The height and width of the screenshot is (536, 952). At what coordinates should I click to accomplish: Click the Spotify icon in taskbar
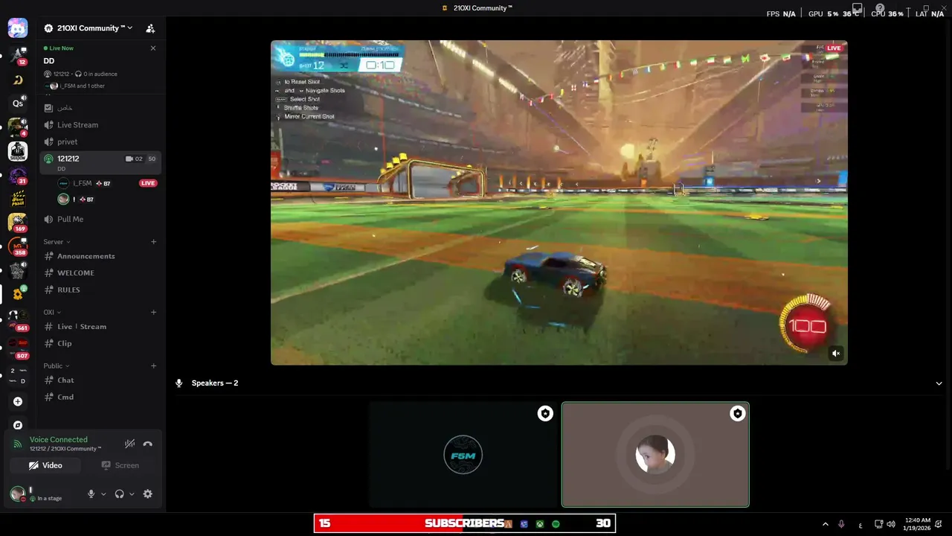click(556, 524)
